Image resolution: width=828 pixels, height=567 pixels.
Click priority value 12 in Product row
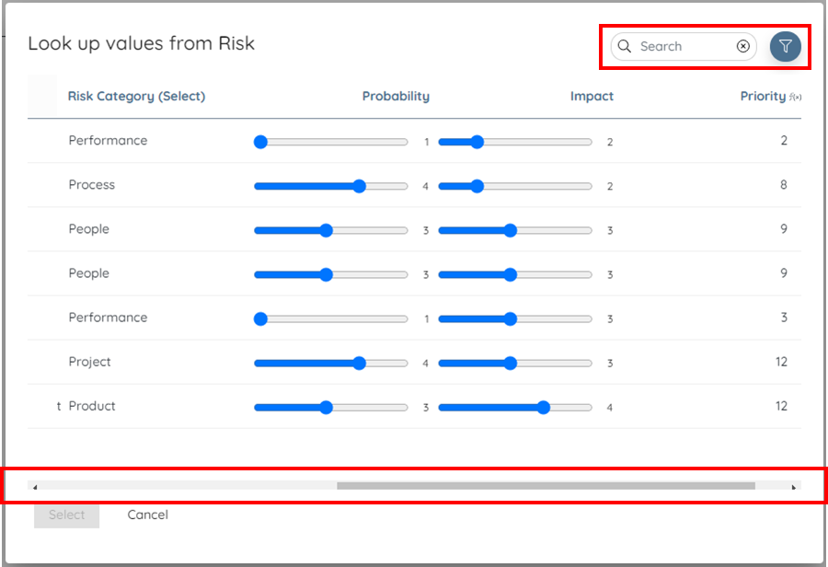[781, 406]
